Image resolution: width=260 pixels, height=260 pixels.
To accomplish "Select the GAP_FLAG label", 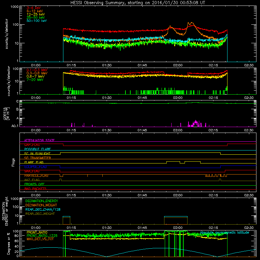I will pyautogui.click(x=32, y=145).
